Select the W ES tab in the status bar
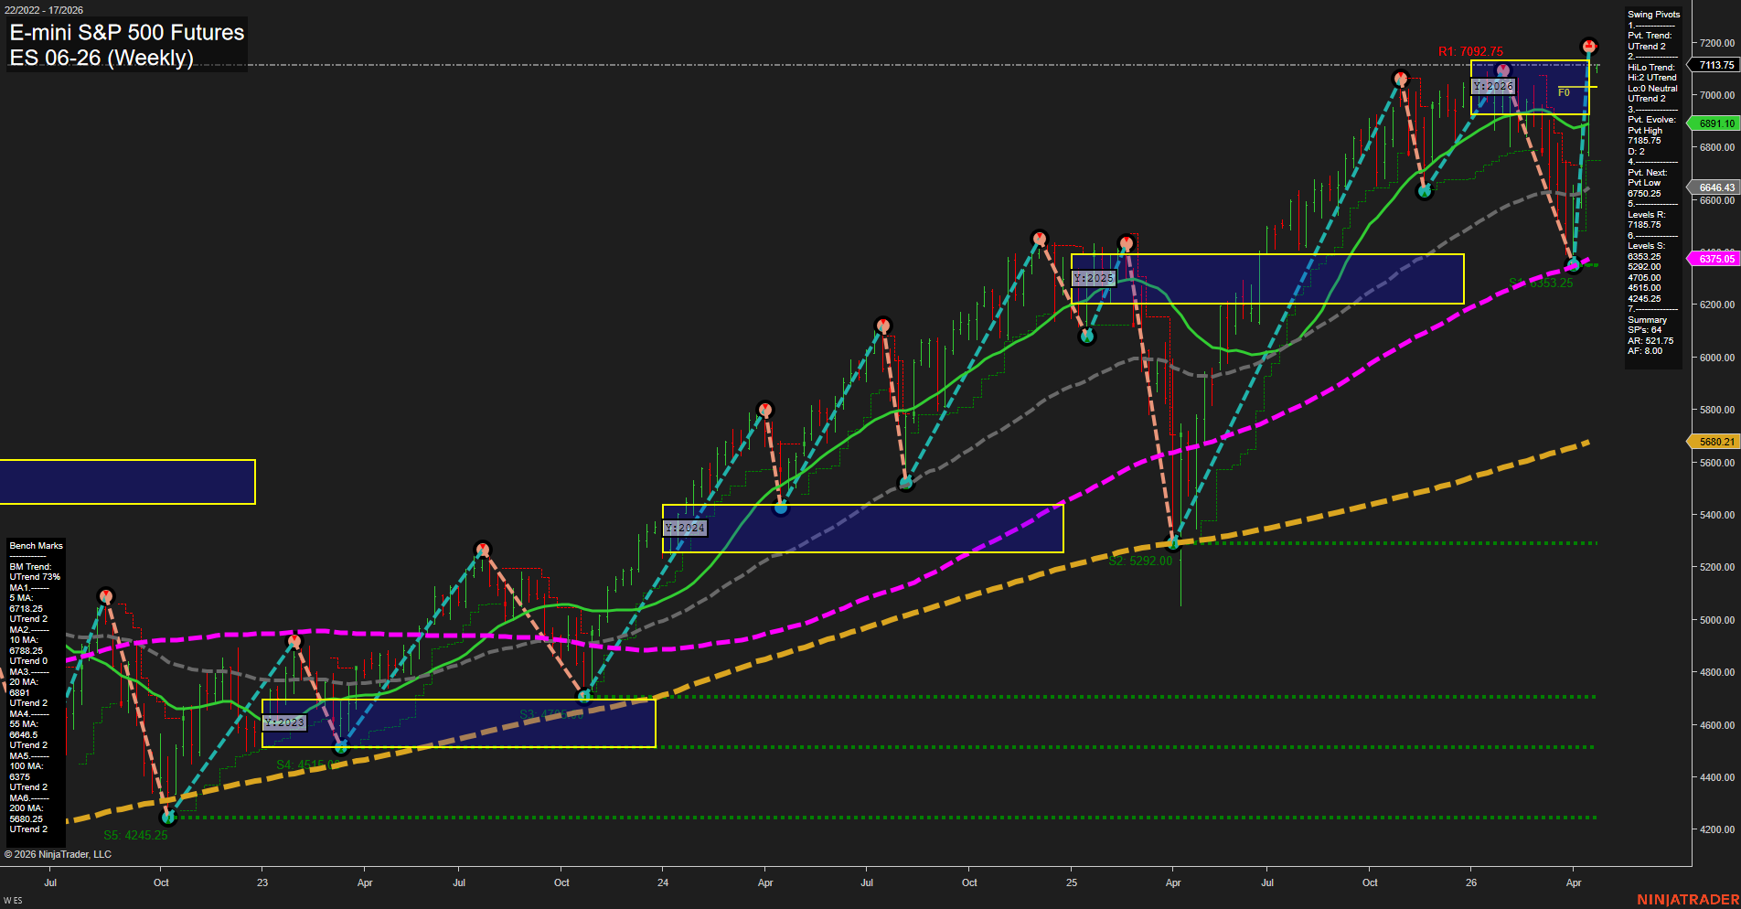 point(11,899)
